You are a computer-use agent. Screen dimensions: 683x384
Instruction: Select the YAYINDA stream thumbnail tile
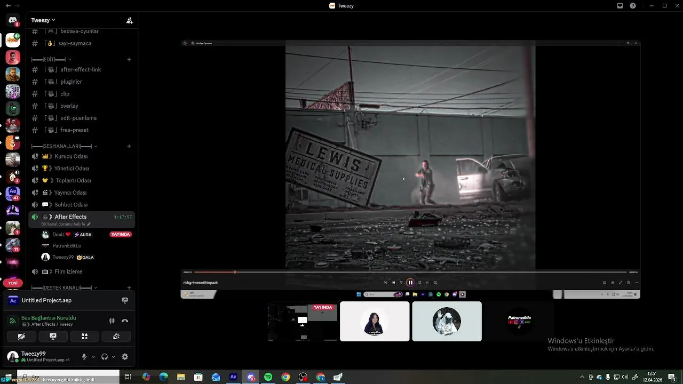(303, 322)
